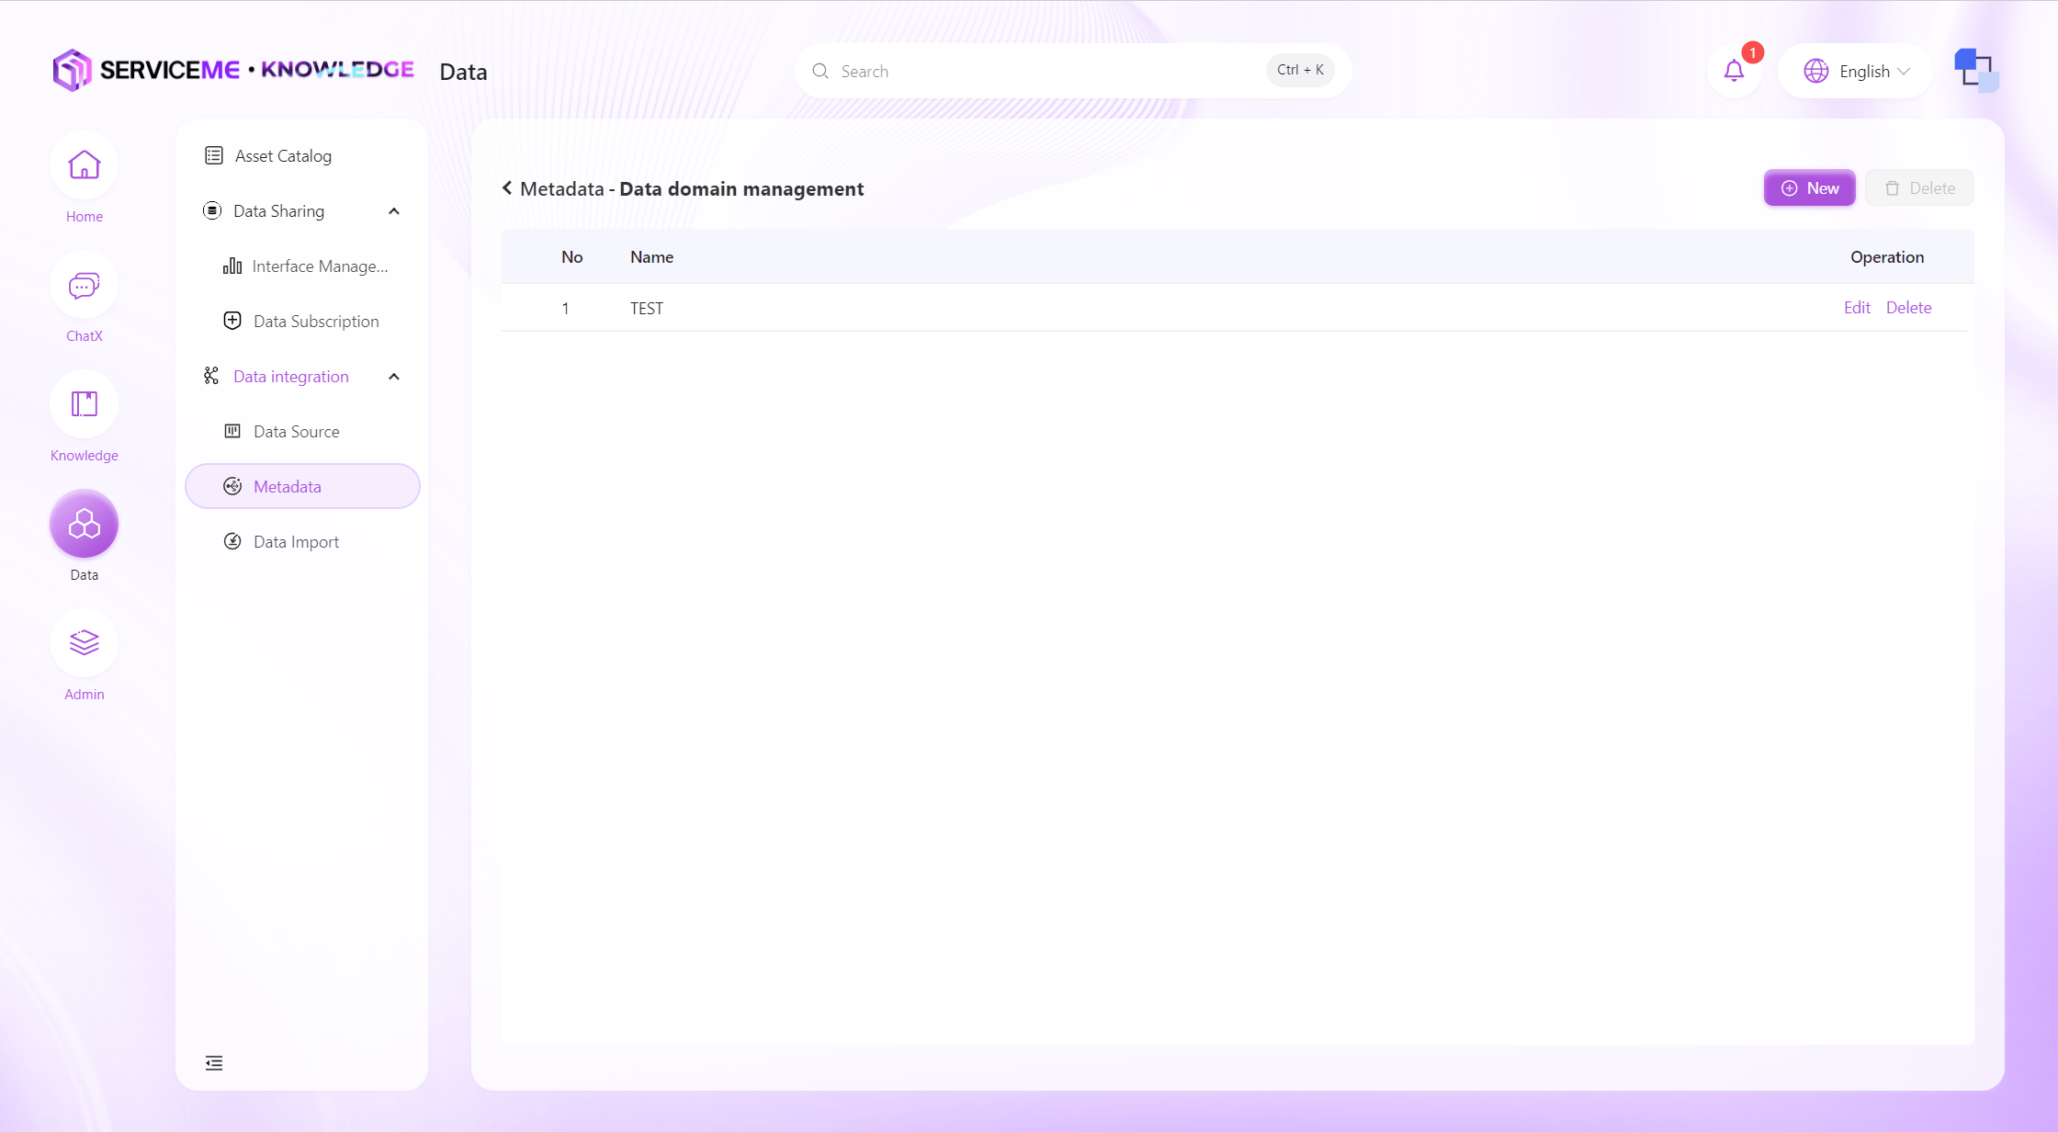Select the Data hexagon icon
This screenshot has height=1132, width=2058.
tap(84, 525)
